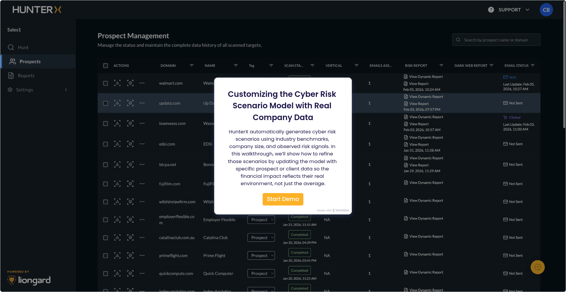This screenshot has width=566, height=292.
Task: Toggle the select-all checkbox in table header
Action: 106,66
